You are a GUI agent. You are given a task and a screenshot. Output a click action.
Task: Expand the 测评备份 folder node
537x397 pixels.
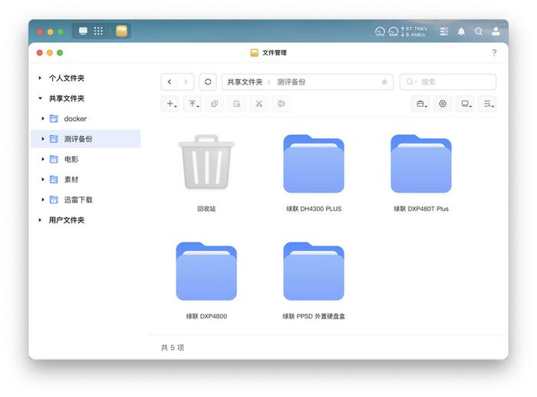point(43,139)
